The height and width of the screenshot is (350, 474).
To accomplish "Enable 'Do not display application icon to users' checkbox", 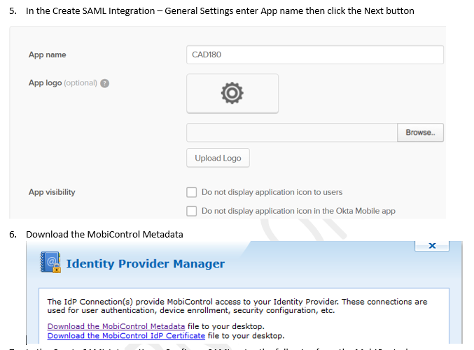I will (191, 192).
